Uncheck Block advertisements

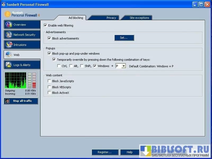[49, 38]
